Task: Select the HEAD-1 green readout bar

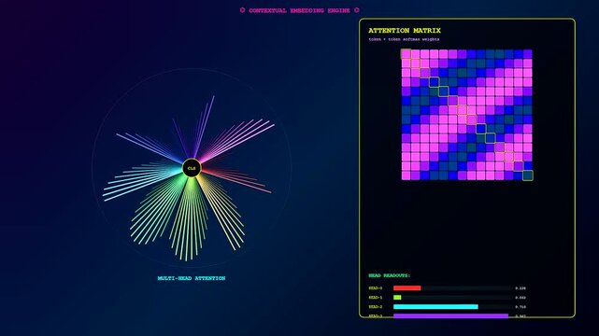Action: coord(397,297)
